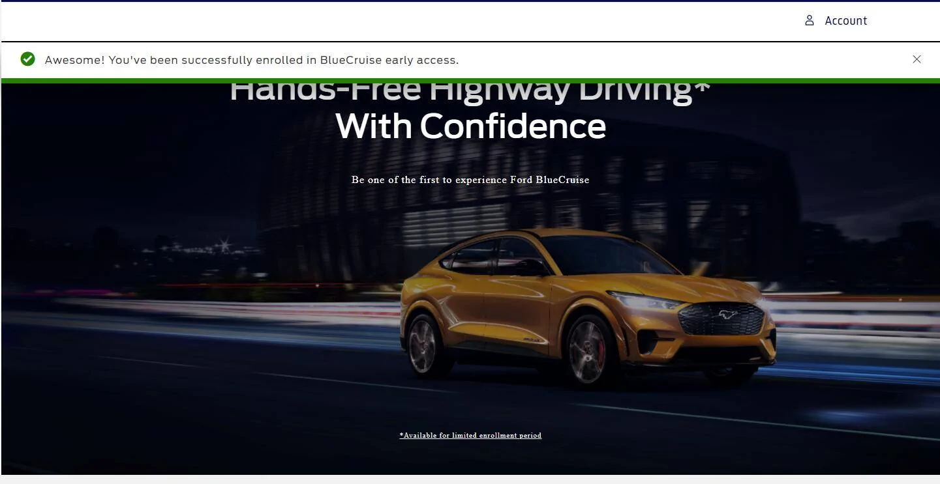Viewport: 940px width, 484px height.
Task: Click 'Be one of the first' subtitle text
Action: [x=470, y=180]
